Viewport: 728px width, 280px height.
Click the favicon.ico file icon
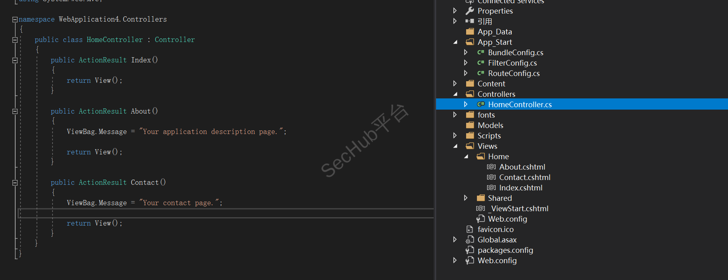[470, 229]
